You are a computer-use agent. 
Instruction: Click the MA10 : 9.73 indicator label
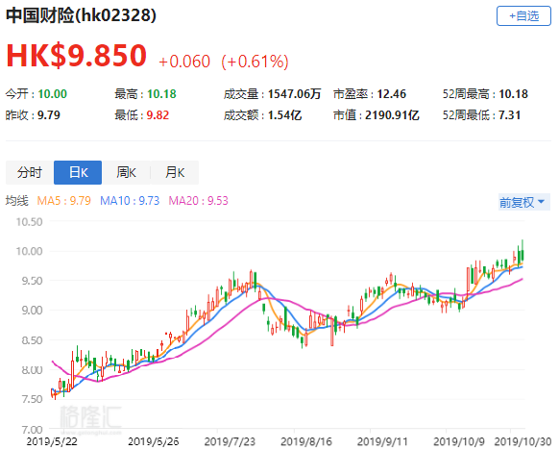(x=130, y=201)
